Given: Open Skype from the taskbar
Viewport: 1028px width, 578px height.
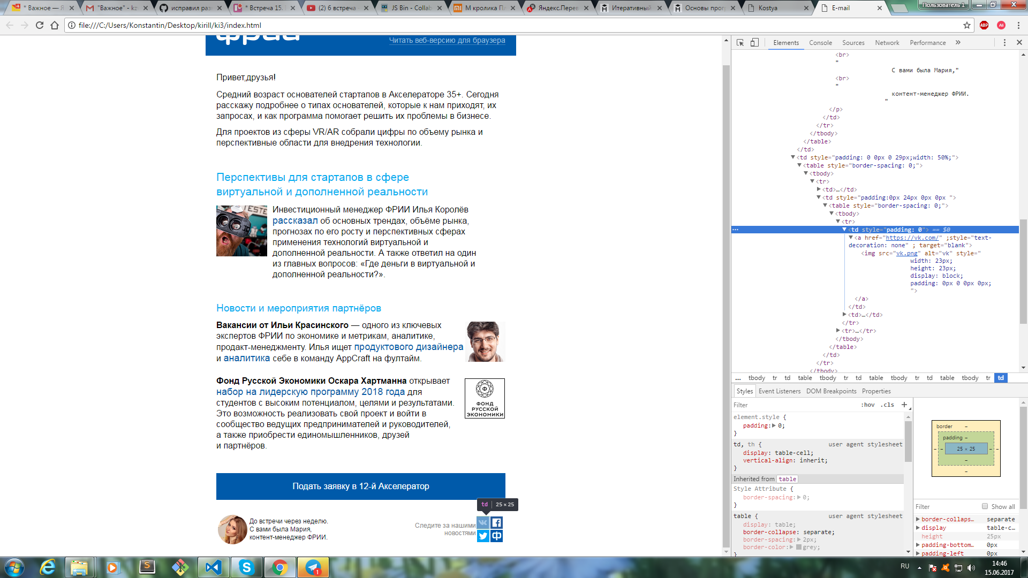Looking at the screenshot, I should 246,567.
